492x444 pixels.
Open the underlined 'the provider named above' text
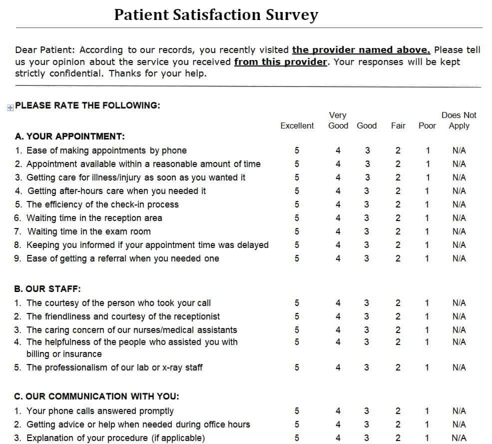pyautogui.click(x=361, y=49)
